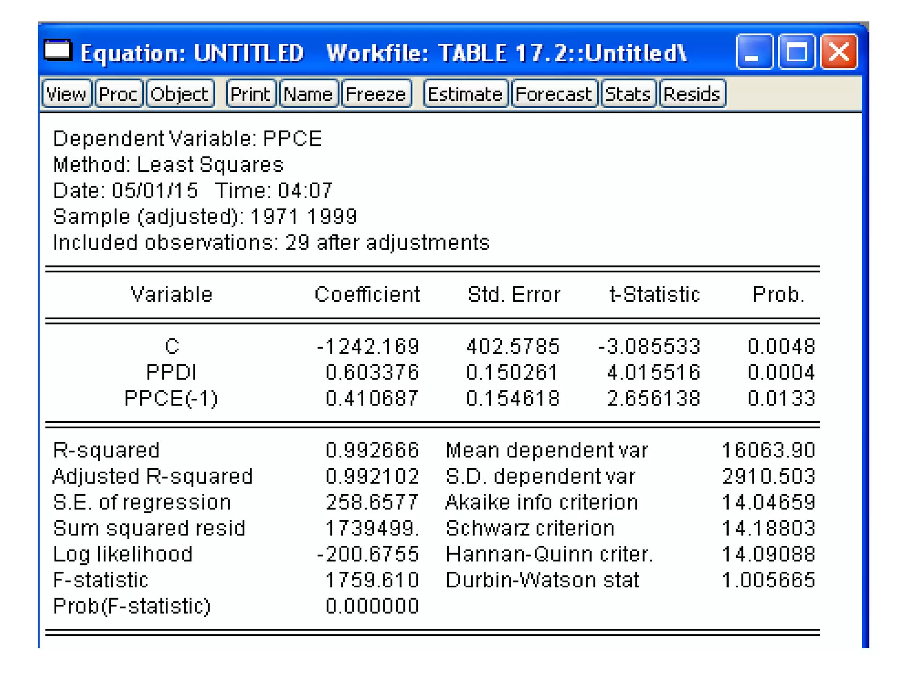The image size is (915, 686).
Task: Select the PPDI variable row label
Action: pyautogui.click(x=172, y=372)
